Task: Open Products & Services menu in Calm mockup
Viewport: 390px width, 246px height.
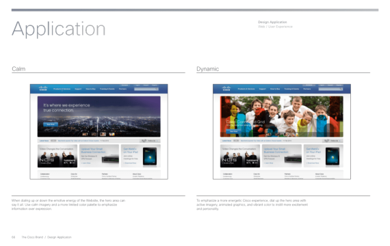Action: click(62, 89)
